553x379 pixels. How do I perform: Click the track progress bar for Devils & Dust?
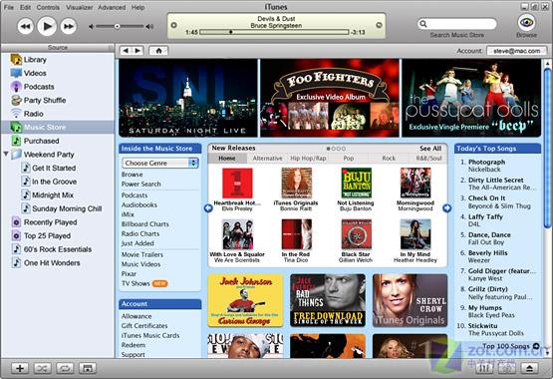tap(274, 32)
